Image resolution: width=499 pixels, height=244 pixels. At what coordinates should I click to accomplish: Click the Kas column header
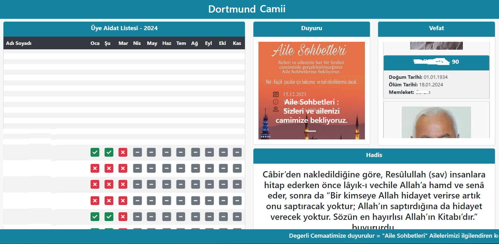tap(237, 43)
